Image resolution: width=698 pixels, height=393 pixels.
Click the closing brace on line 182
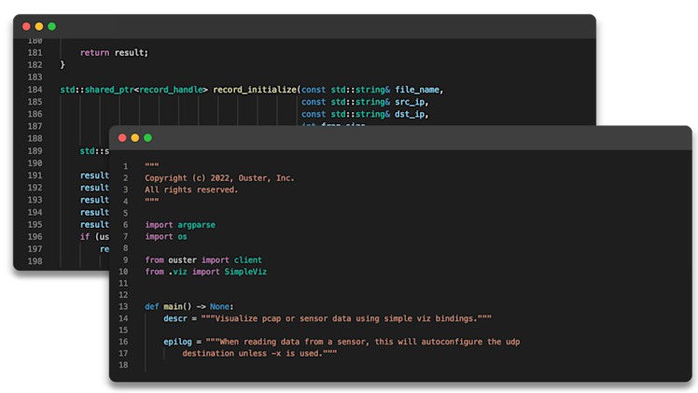click(x=63, y=65)
